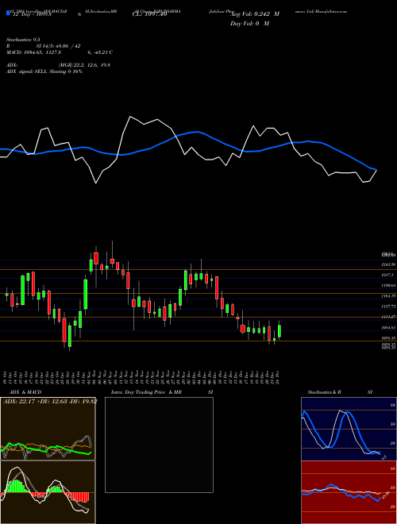The image size is (397, 524).
Task: Click the 1164.19 price level label
Action: point(388,296)
